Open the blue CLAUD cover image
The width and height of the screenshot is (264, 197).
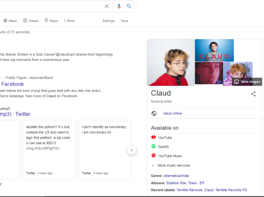214,50
